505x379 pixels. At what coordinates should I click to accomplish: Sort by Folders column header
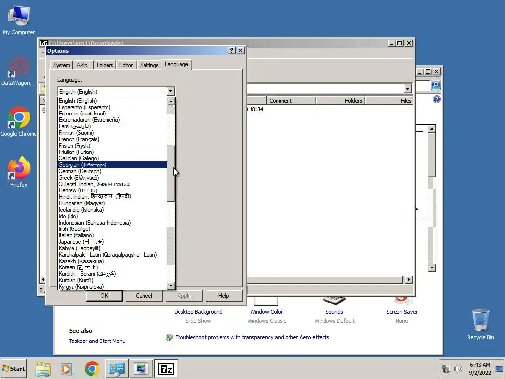(340, 101)
